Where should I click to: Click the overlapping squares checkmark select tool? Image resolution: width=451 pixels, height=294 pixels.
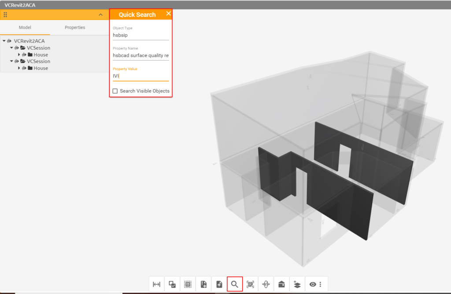click(x=172, y=284)
